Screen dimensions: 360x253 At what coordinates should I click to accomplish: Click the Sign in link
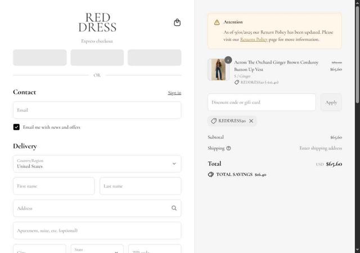tap(174, 93)
